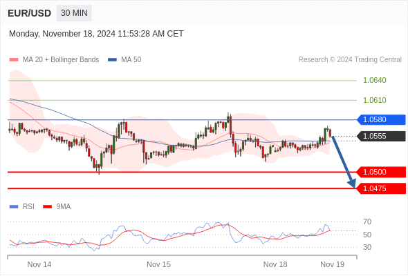Click the RSI legend blue swatch
Viewport: 408px width, 276px height.
pos(14,207)
